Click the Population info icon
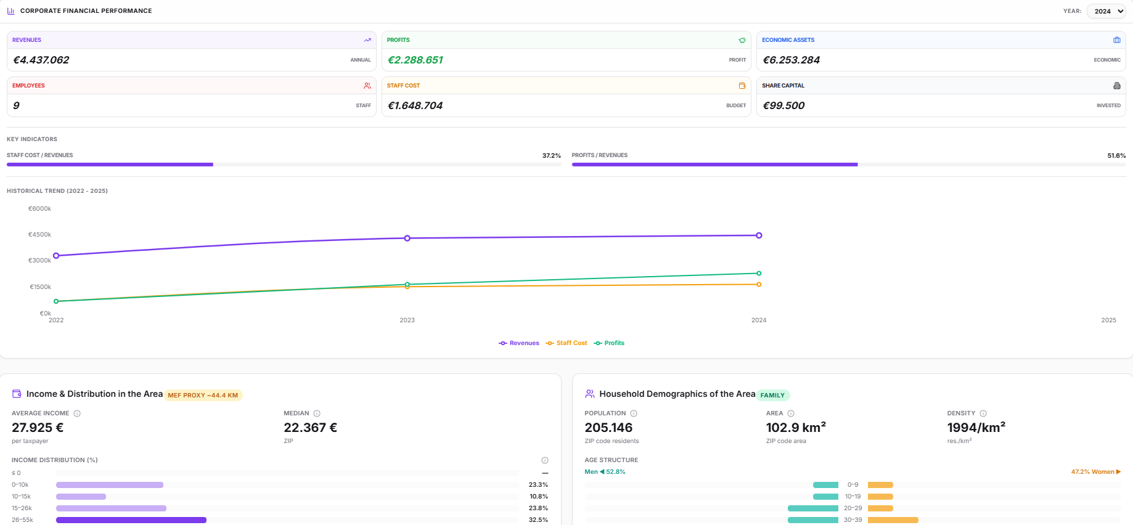The image size is (1133, 525). coord(634,413)
